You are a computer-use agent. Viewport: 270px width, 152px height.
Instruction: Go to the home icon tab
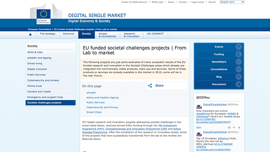30,35
